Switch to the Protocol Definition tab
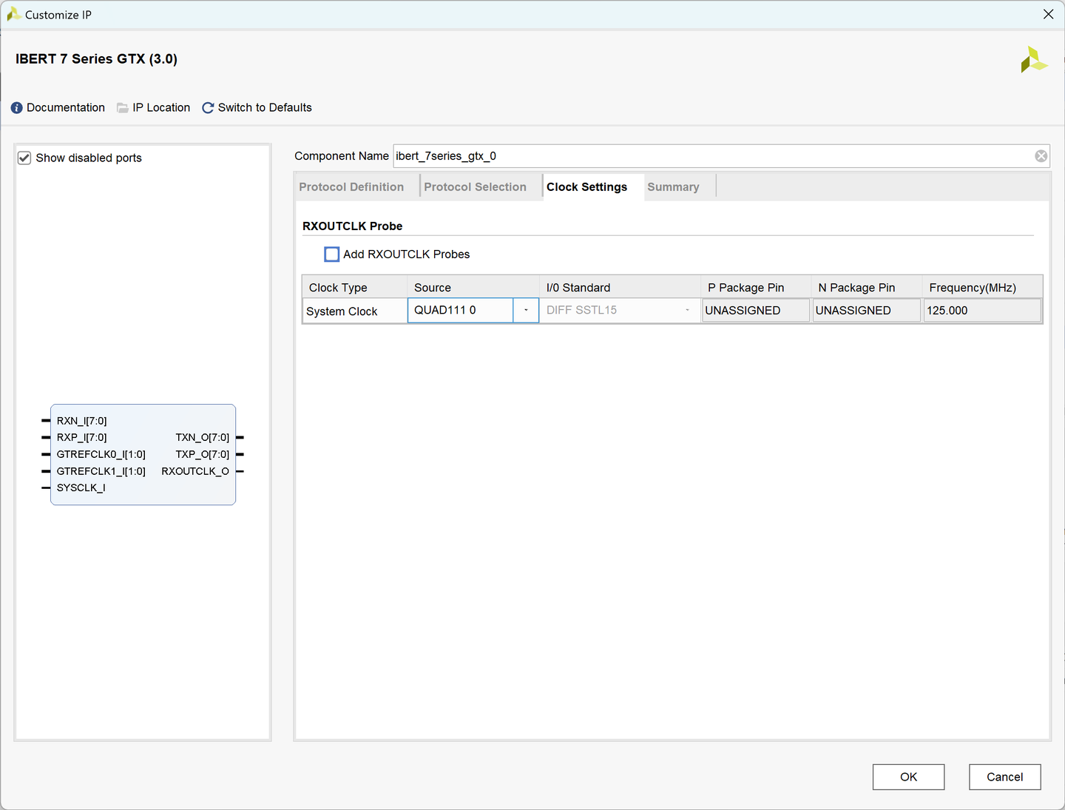 tap(351, 187)
